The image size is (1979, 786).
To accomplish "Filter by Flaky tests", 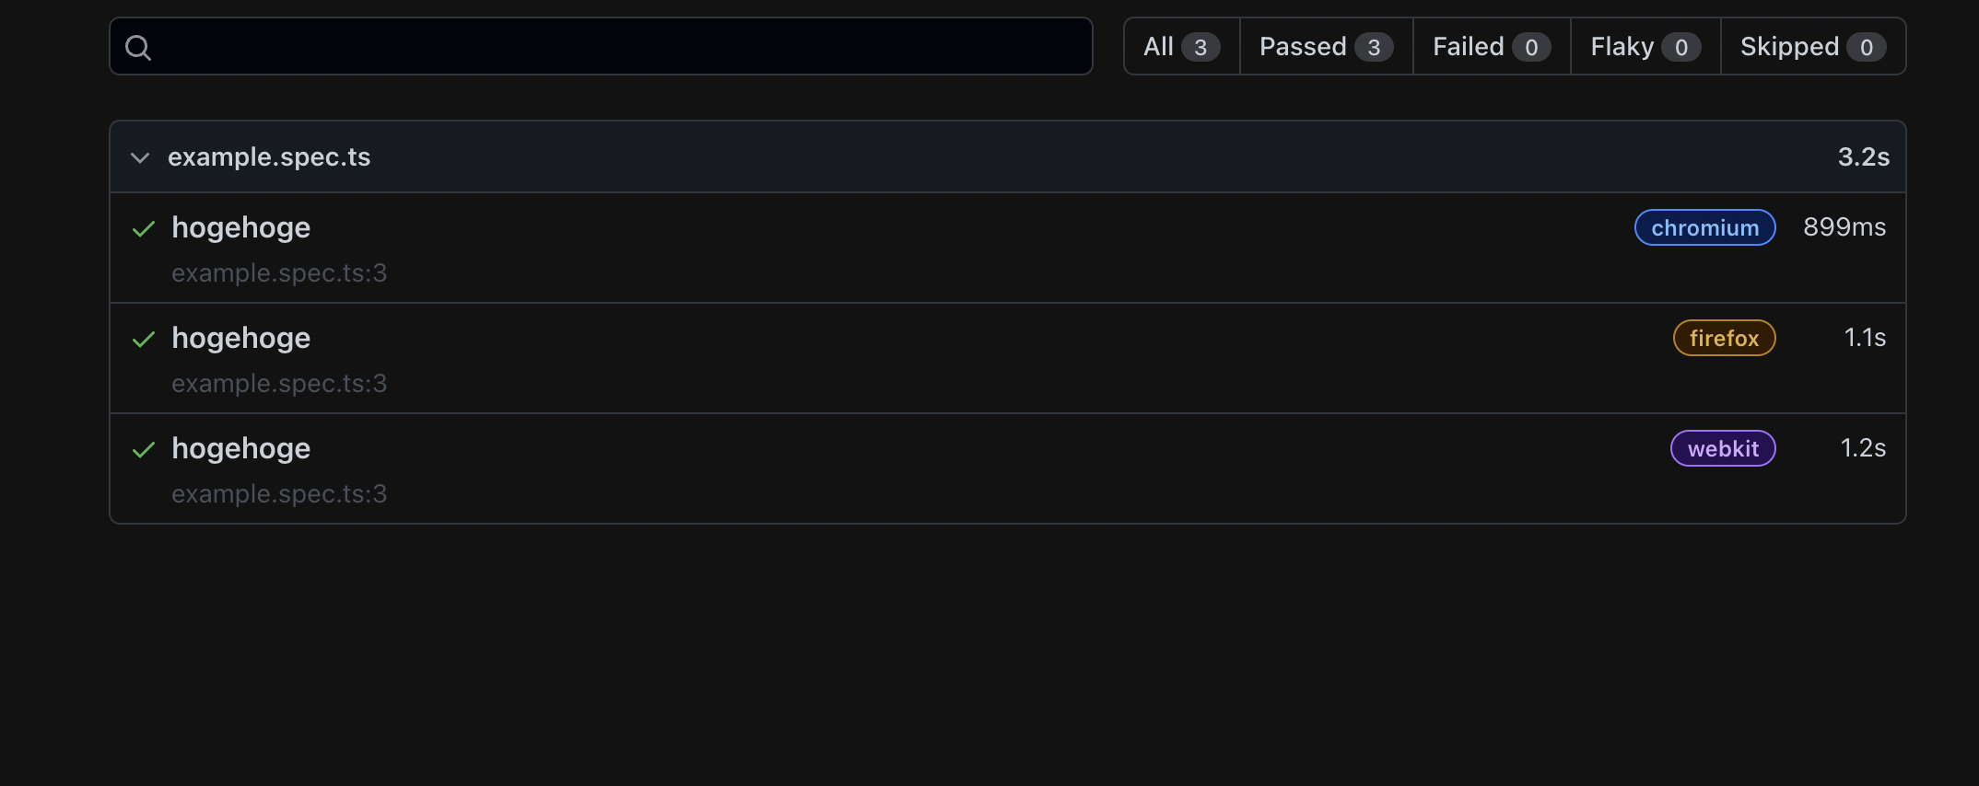I will 1645,47.
